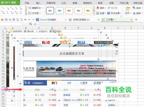144x107 pixels.
Task: Select the freeform S-curve shape
Action: [21, 12]
